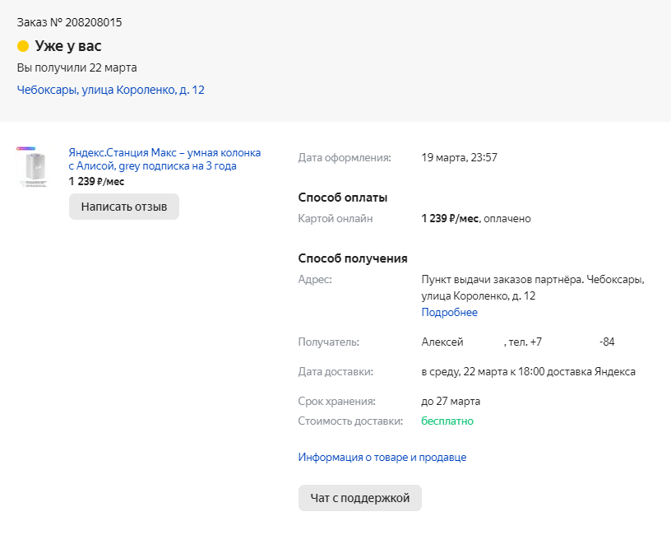Open the Чебоксары, улица Короленко address link
The height and width of the screenshot is (549, 671).
coord(110,90)
